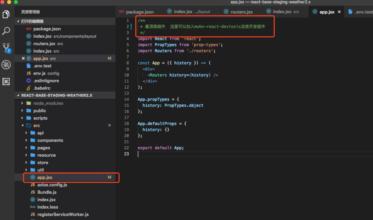373x220 pixels.
Task: Open the Explorer view in activity bar
Action: coord(6,14)
